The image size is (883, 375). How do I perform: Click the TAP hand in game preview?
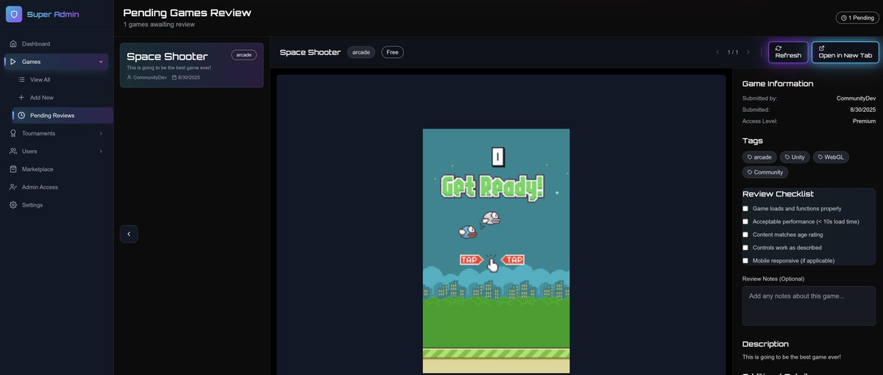(492, 263)
